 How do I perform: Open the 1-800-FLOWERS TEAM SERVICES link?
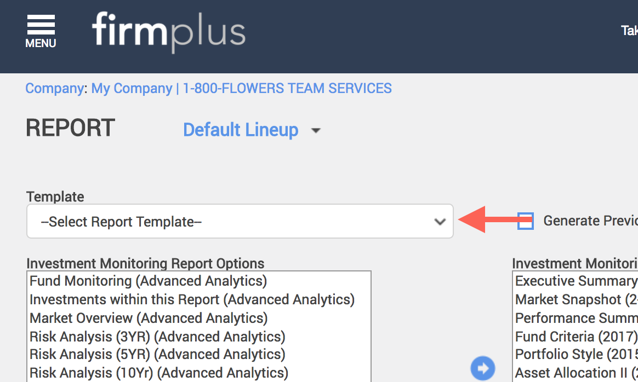pyautogui.click(x=287, y=88)
